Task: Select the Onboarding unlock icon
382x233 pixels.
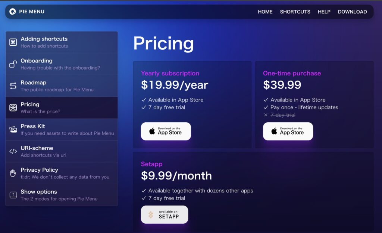Action: point(13,64)
